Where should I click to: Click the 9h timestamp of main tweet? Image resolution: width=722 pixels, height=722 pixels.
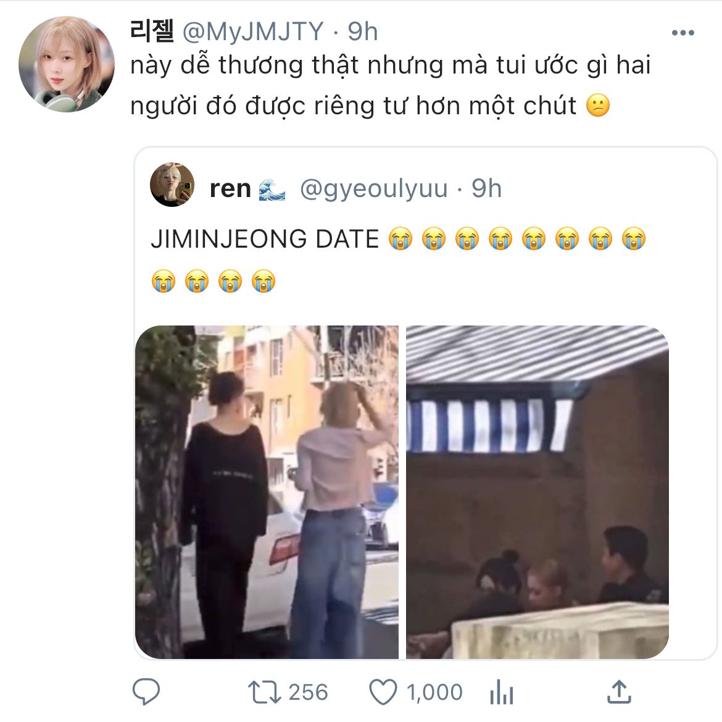click(363, 31)
